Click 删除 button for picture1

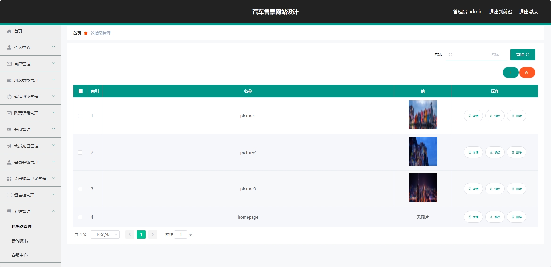coord(516,116)
